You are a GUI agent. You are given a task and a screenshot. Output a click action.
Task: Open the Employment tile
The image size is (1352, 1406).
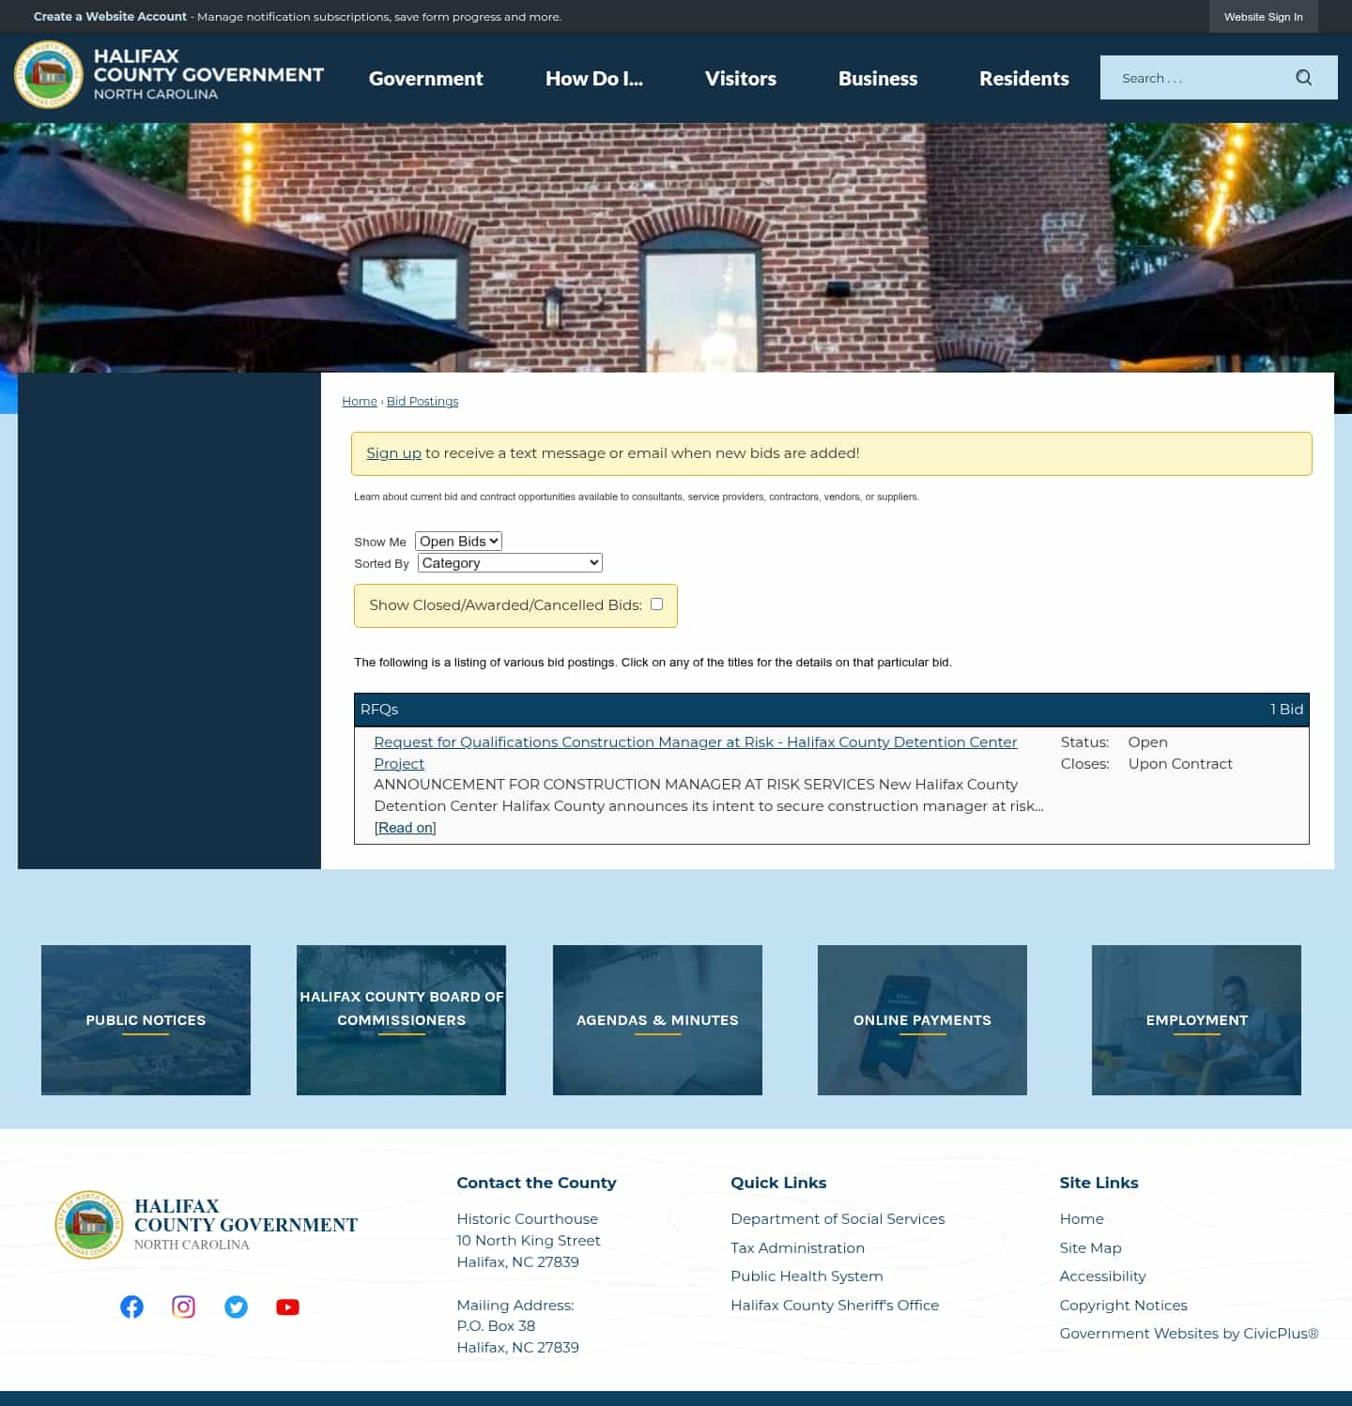click(x=1196, y=1019)
